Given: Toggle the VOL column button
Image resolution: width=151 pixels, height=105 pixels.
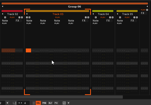Looking at the screenshot, I should (x=38, y=103).
